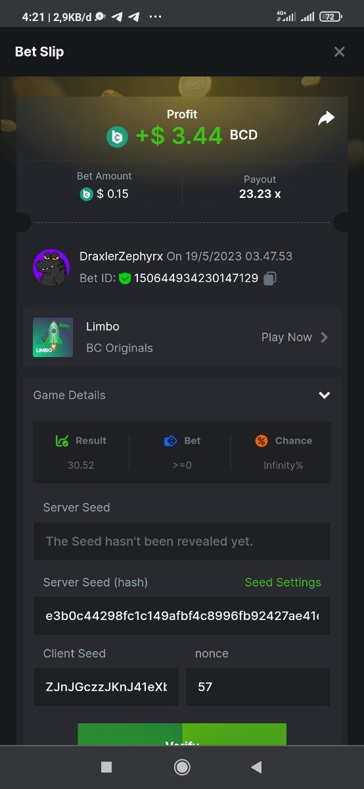Screen dimensions: 364x789
Task: Open the Limbo rocket game thumbnail
Action: 53,337
